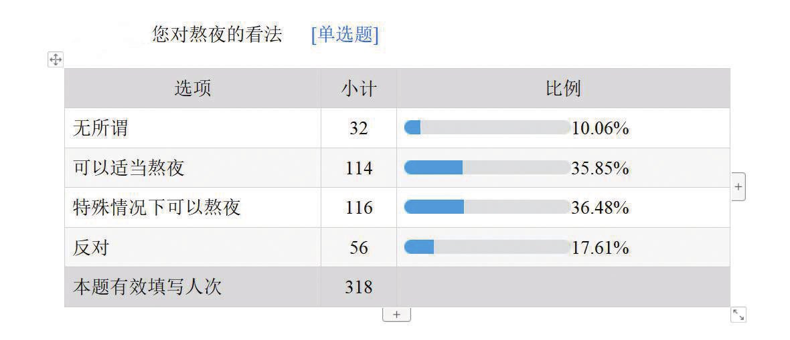
Task: Click the table move handle icon
Action: 56,60
